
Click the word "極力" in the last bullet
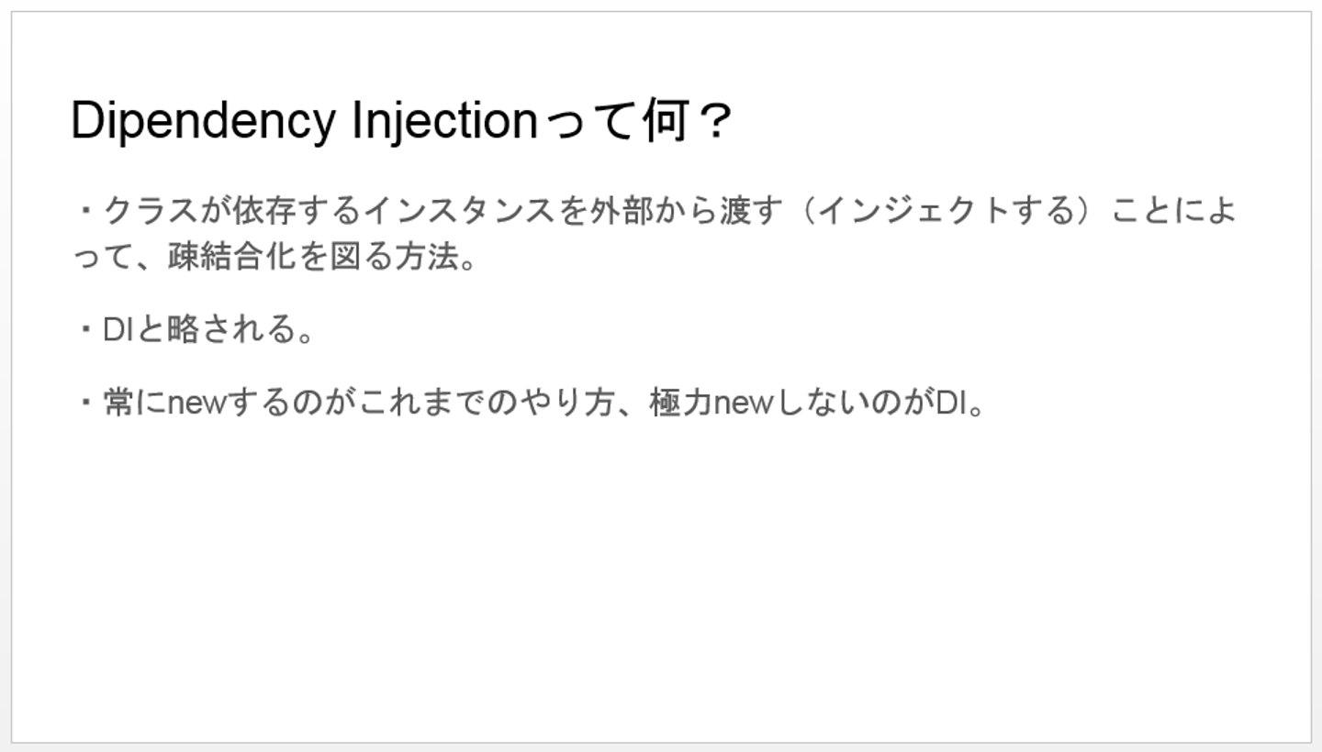tap(680, 403)
